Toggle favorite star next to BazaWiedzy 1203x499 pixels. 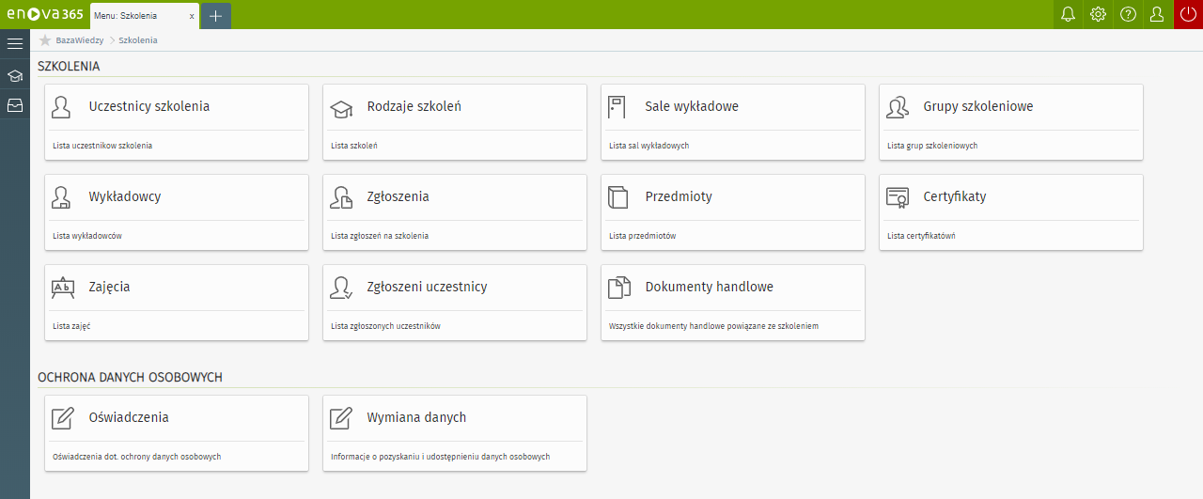click(x=45, y=40)
